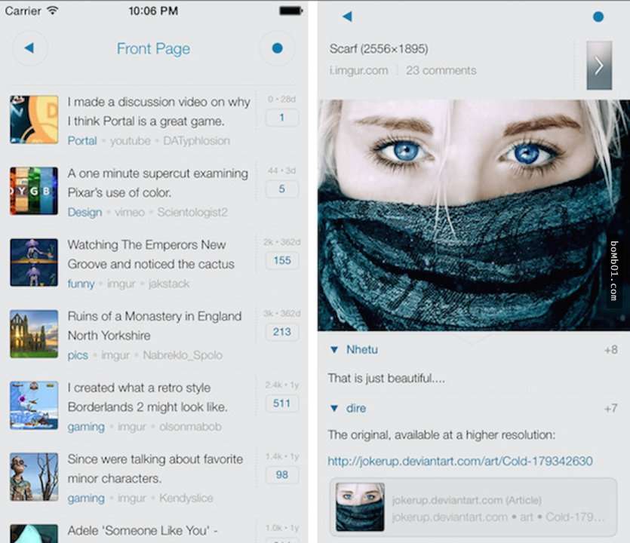Tap the comment count button showing 1

click(x=282, y=118)
